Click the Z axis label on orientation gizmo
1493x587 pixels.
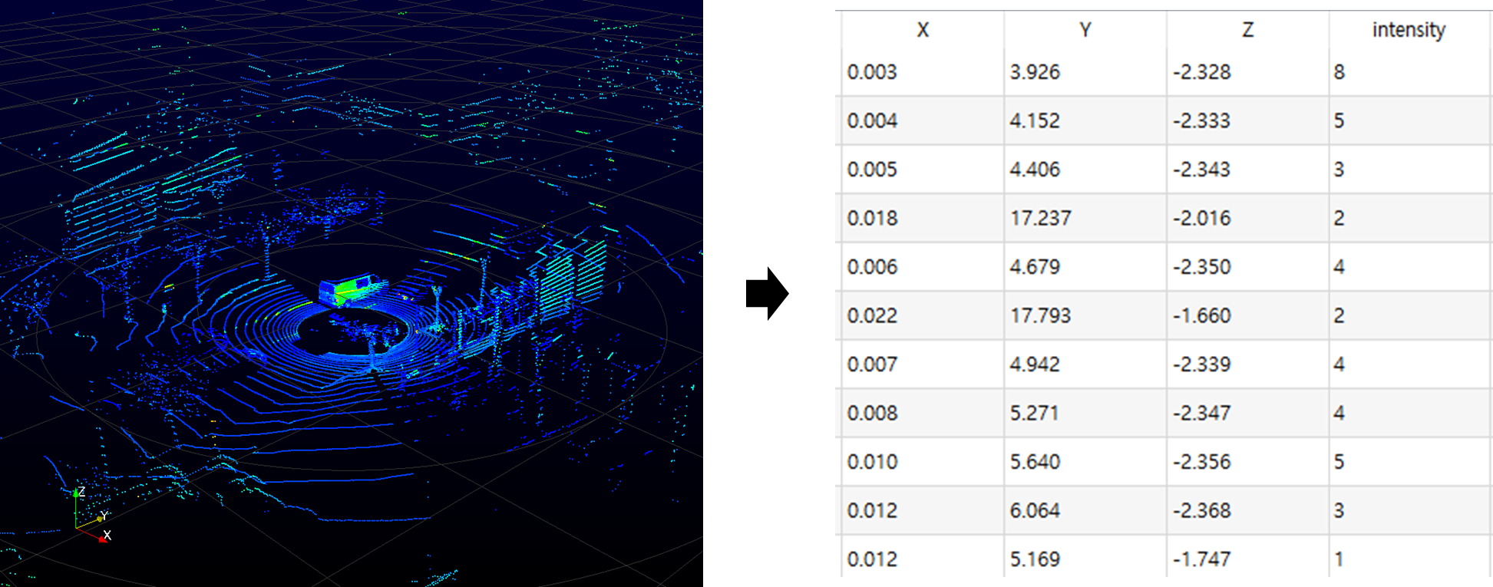click(x=81, y=492)
